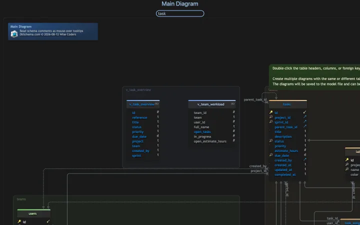The height and width of the screenshot is (225, 360).
Task: Select the 'title' column in tasks table
Action: coord(278,132)
